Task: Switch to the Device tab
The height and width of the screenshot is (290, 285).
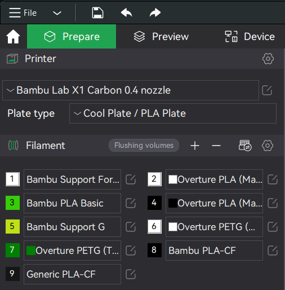Action: [250, 36]
